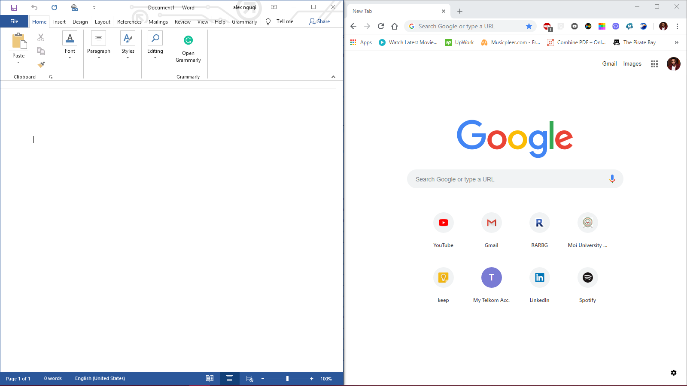The width and height of the screenshot is (687, 386).
Task: Click the Gmail link on Google page
Action: [x=609, y=63]
